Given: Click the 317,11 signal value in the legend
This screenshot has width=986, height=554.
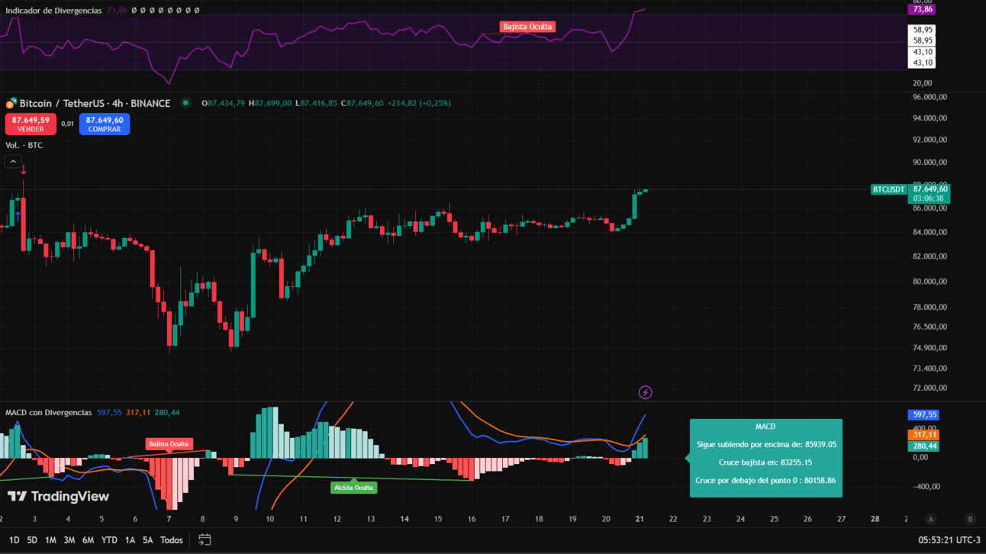Looking at the screenshot, I should (138, 413).
